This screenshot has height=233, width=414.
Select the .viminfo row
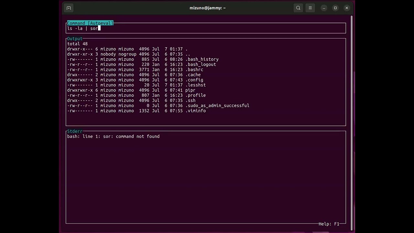pyautogui.click(x=136, y=111)
